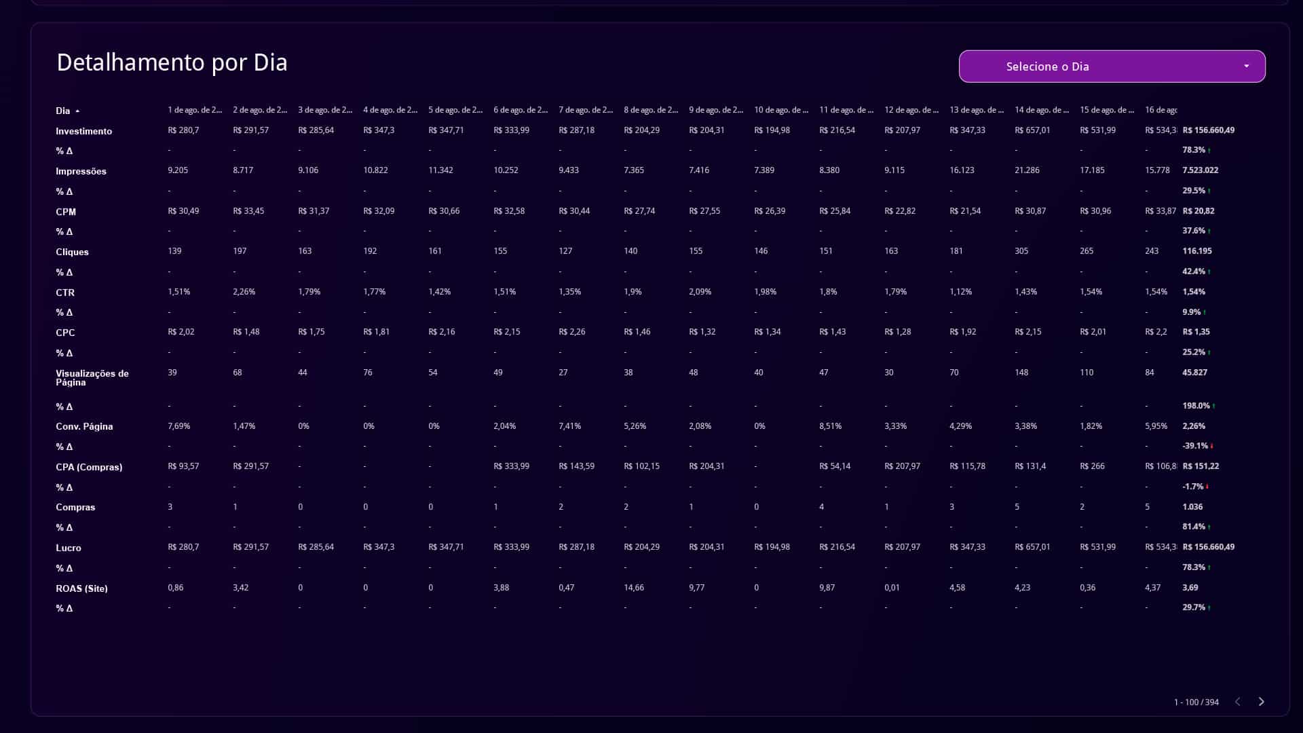Click the 1 - 100 / 394 page indicator
Image resolution: width=1303 pixels, height=733 pixels.
(1196, 702)
